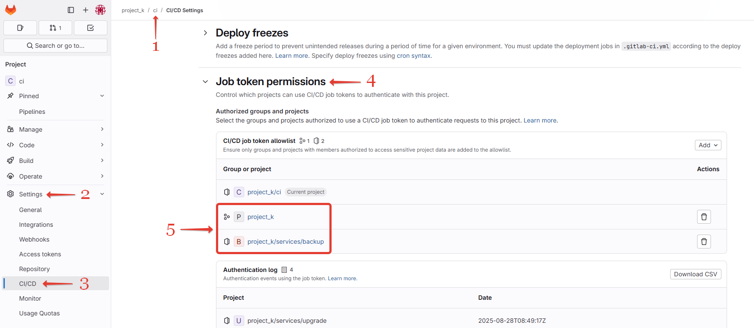Open the user avatar menu
754x328 pixels.
coord(100,10)
